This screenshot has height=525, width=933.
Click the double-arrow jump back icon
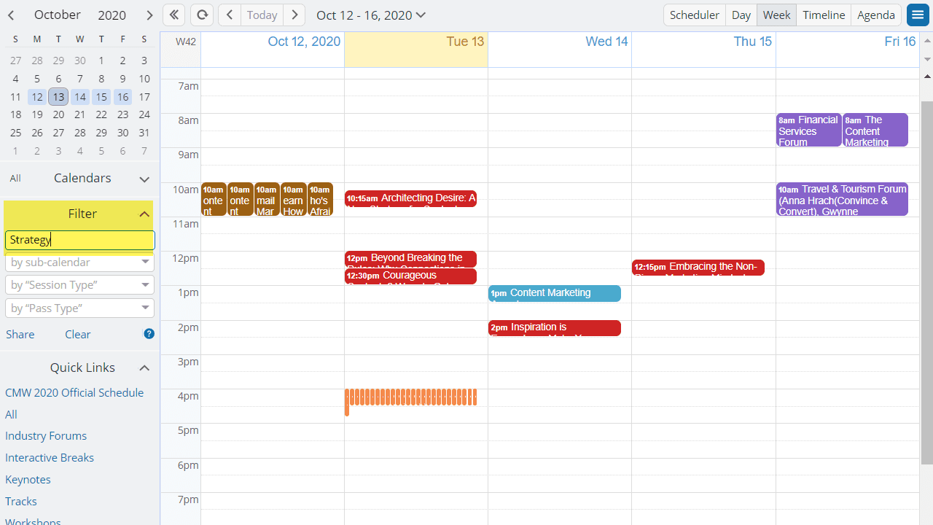pyautogui.click(x=173, y=15)
